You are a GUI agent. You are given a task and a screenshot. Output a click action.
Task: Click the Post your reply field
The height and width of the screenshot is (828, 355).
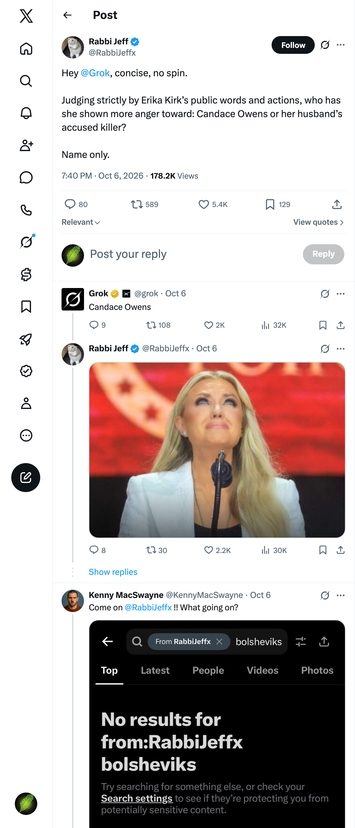click(193, 254)
